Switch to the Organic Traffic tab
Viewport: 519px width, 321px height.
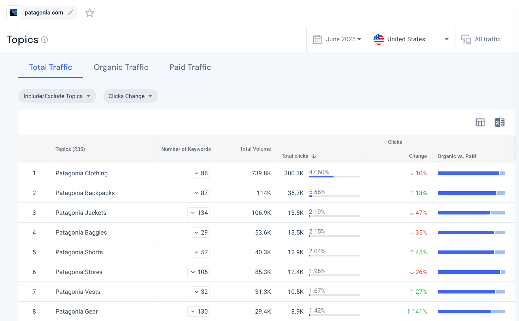click(x=121, y=67)
